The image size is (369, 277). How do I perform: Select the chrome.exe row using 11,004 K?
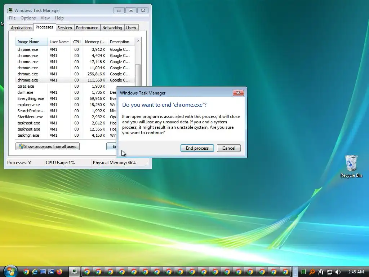[75, 68]
